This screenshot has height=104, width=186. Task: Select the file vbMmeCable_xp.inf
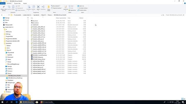pos(38,67)
